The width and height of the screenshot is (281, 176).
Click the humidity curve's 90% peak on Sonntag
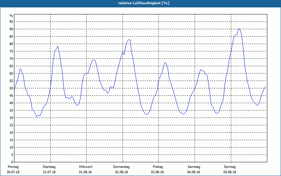(x=239, y=29)
